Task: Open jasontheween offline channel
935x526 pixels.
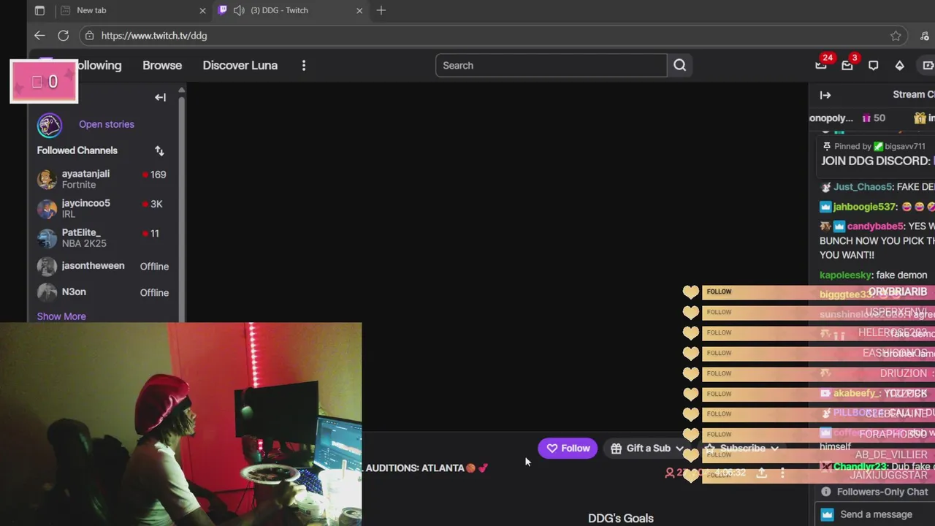Action: point(102,266)
